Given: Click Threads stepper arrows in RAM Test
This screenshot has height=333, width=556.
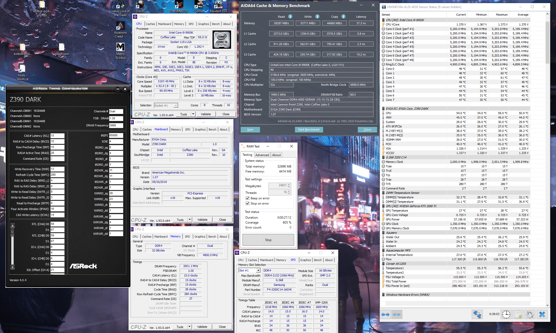Looking at the screenshot, I should pos(289,192).
